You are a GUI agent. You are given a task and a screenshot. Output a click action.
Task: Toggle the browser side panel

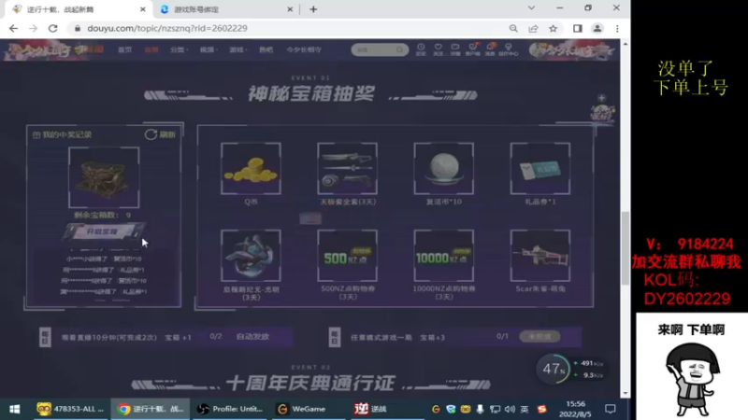click(x=578, y=29)
